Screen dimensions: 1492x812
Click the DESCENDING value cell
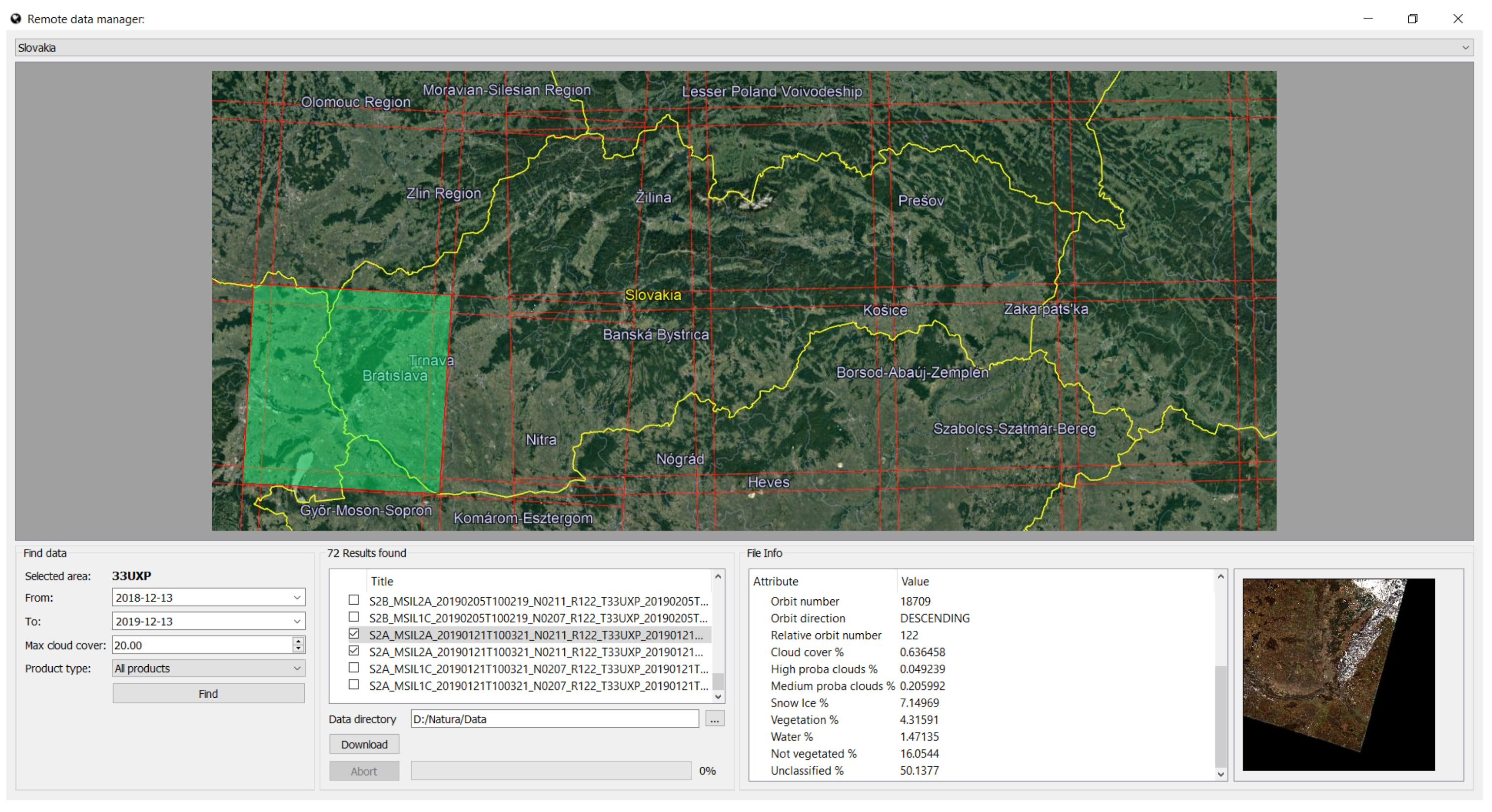pos(934,618)
